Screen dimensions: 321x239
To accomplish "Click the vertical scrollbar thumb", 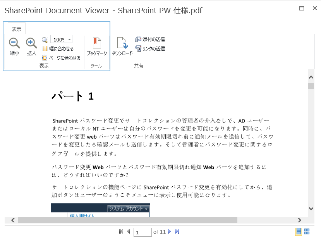I will (x=311, y=86).
